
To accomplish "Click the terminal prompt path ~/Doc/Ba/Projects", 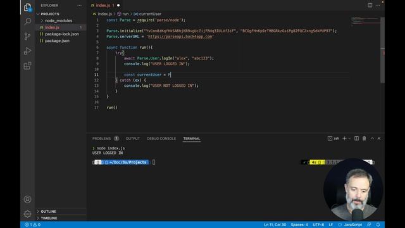I will pyautogui.click(x=128, y=162).
